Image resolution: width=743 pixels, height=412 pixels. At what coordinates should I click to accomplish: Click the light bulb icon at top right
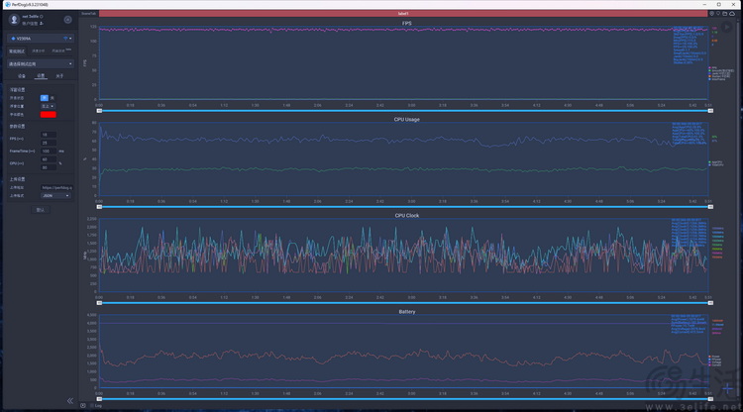pos(718,14)
